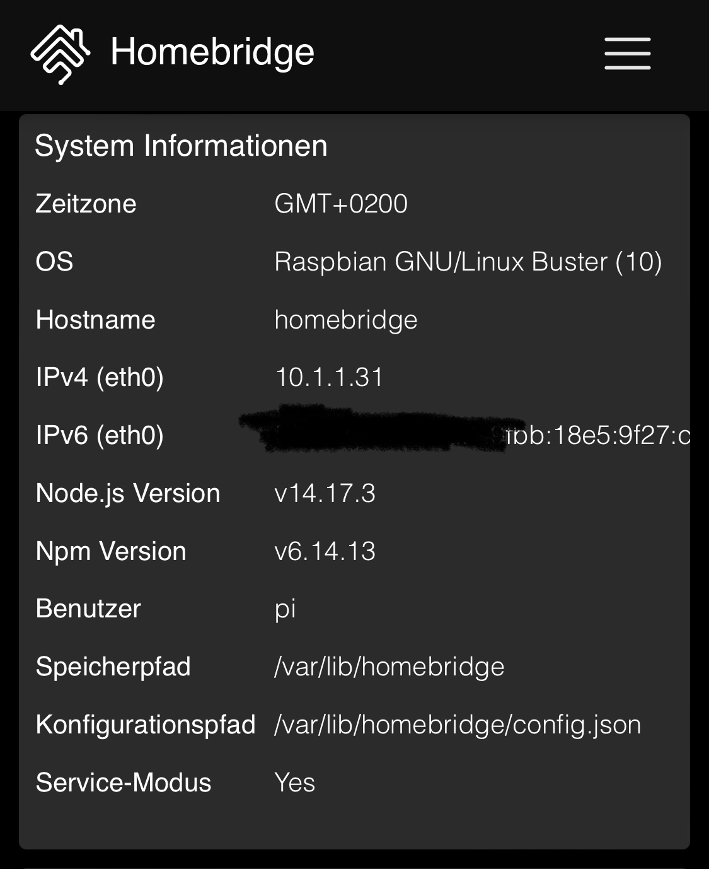This screenshot has height=869, width=709.
Task: Click the Benutzer pi entry
Action: (x=286, y=608)
